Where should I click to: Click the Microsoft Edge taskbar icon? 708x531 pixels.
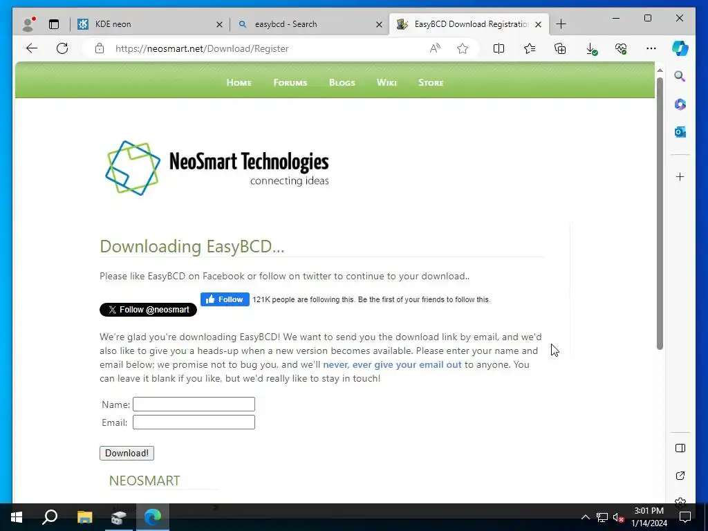[153, 517]
